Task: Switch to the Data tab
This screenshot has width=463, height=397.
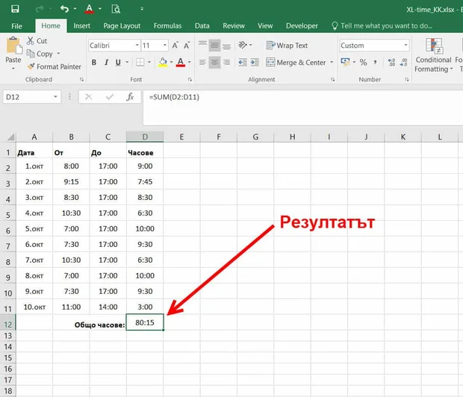Action: (x=202, y=26)
